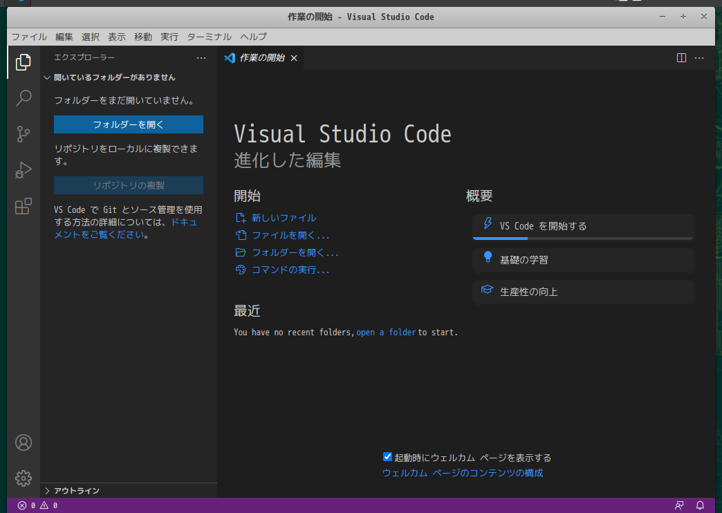This screenshot has height=513, width=722.
Task: Click the 'open a folder' link
Action: point(386,333)
